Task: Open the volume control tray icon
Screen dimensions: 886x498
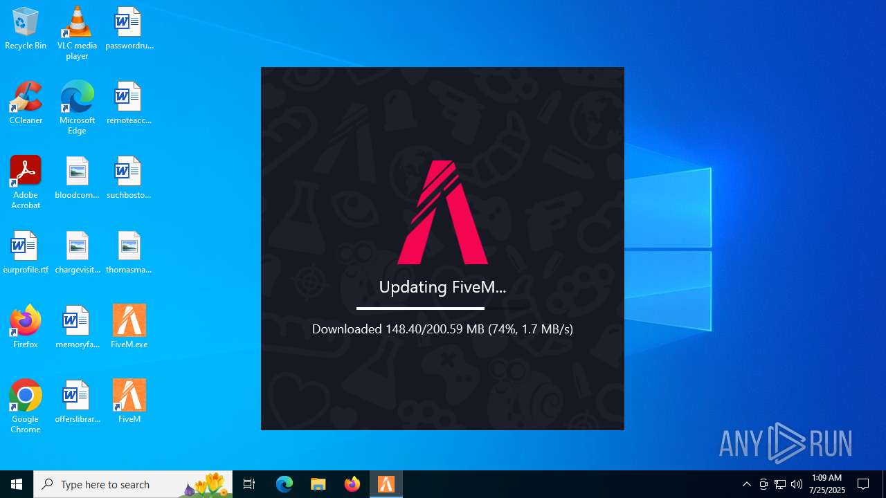Action: tap(797, 484)
